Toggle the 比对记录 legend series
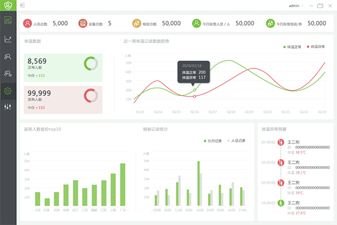The width and height of the screenshot is (337, 225). click(213, 141)
